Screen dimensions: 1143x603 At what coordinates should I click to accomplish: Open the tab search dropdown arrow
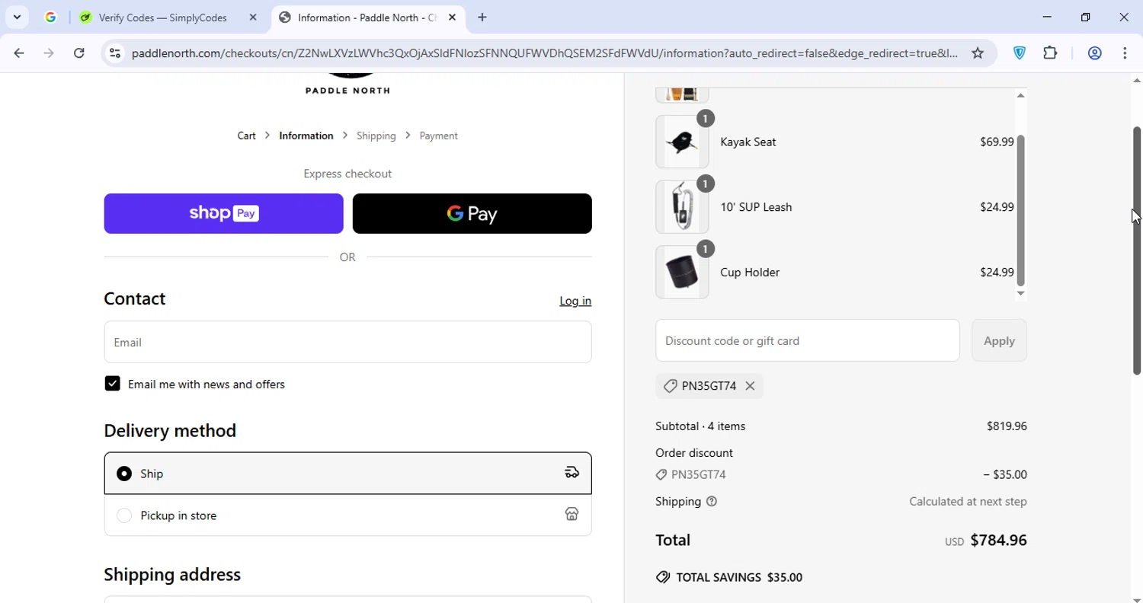pos(17,17)
